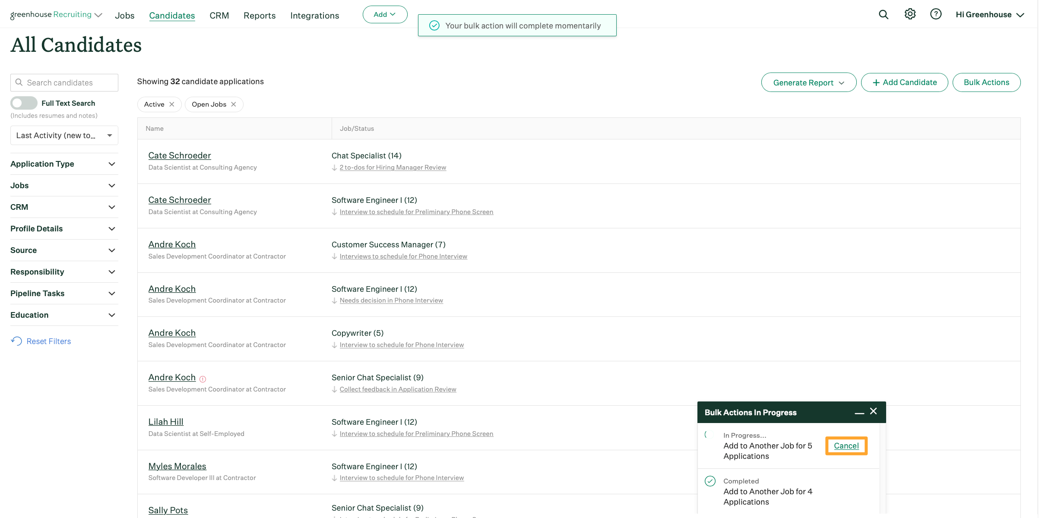The width and height of the screenshot is (1039, 518).
Task: Cancel the in-progress bulk action
Action: [x=846, y=446]
